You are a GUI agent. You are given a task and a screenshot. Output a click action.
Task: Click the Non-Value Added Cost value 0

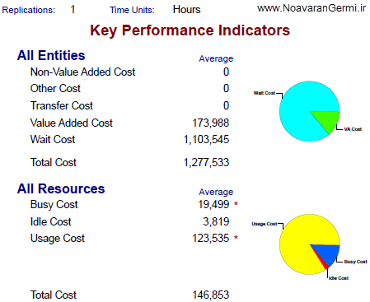226,72
